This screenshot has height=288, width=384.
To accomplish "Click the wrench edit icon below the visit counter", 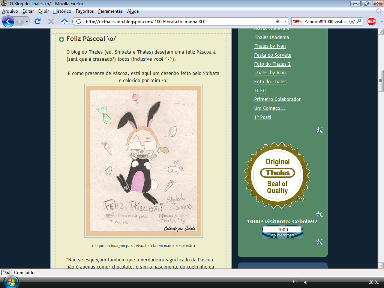I will [319, 242].
